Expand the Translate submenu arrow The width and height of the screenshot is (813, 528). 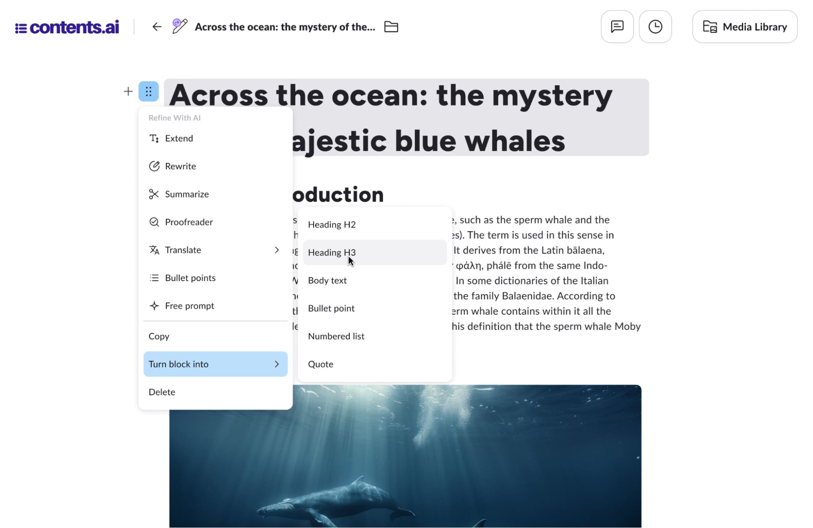(277, 250)
